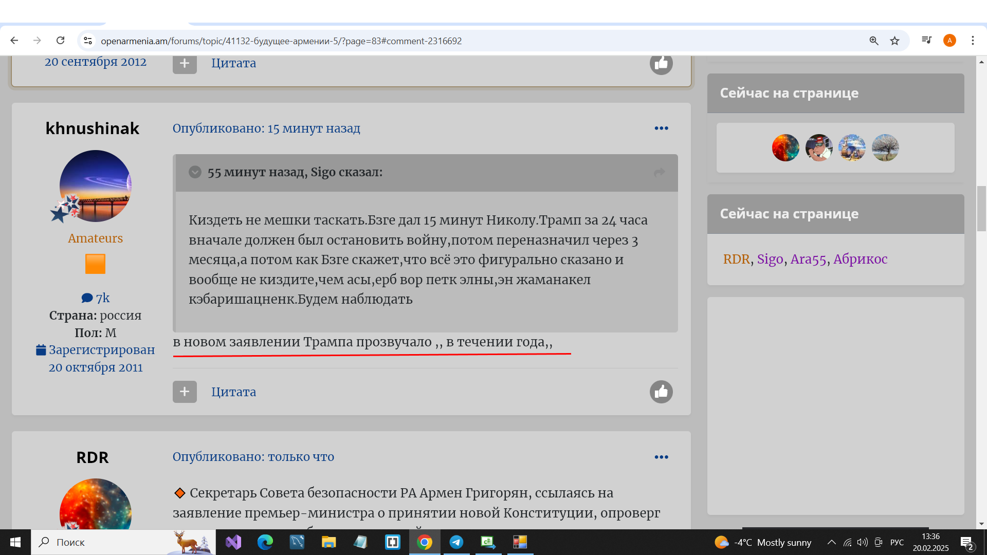Click the page vertical scrollbar thumb

click(x=981, y=209)
